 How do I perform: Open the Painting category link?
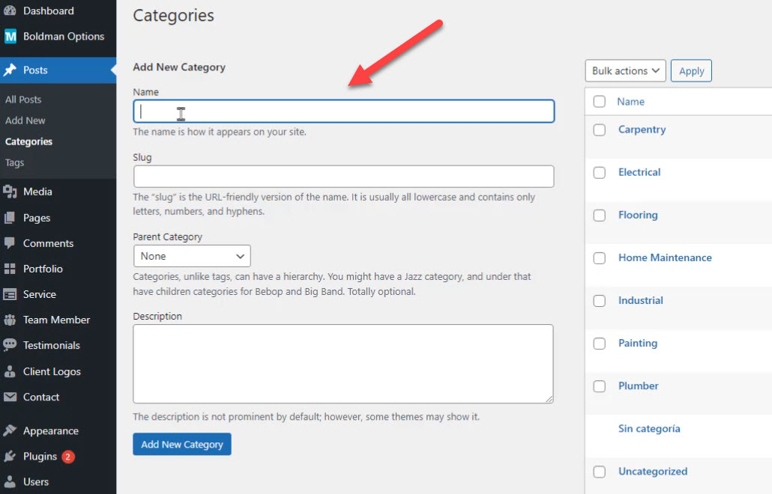(x=638, y=343)
